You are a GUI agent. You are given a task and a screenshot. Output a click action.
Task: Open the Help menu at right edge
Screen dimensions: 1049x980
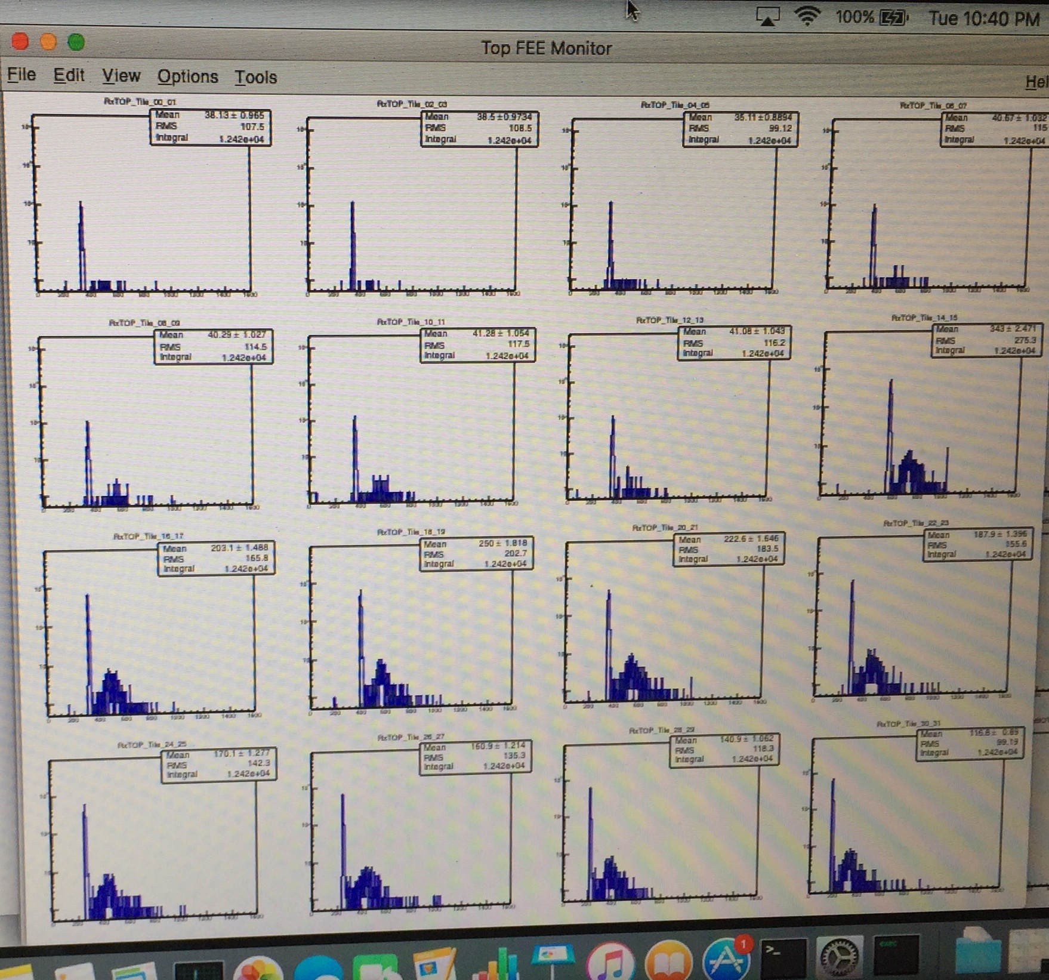point(1036,82)
